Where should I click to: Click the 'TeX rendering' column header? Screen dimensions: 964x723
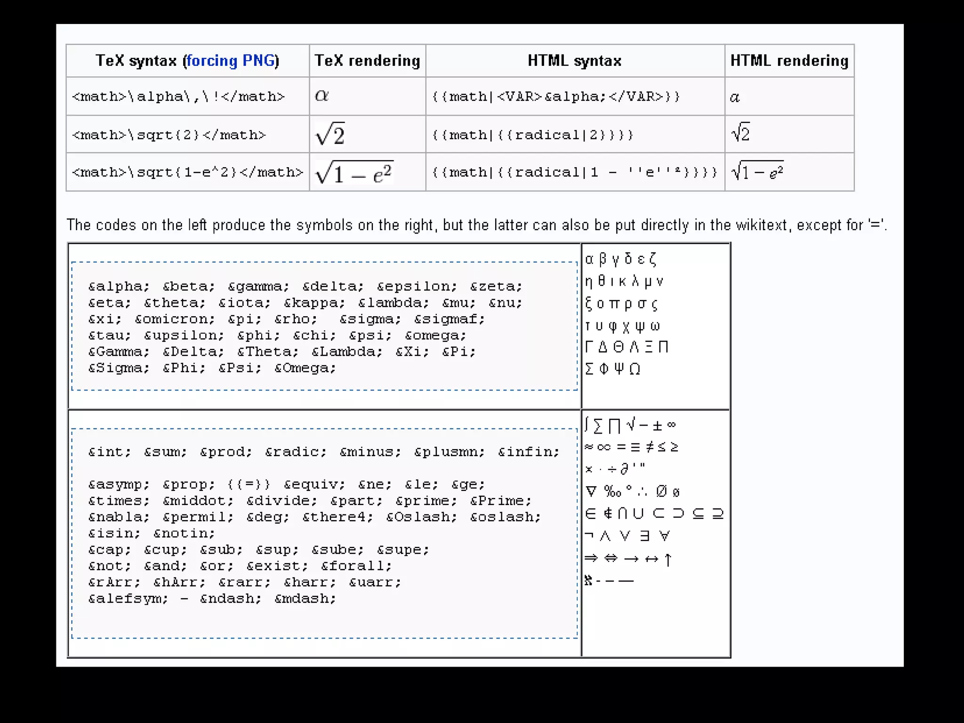367,61
